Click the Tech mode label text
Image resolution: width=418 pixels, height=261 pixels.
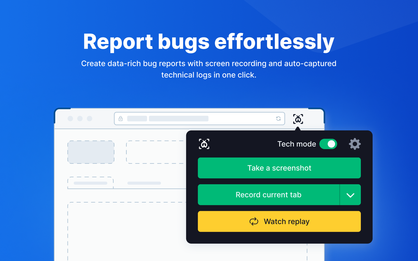[297, 144]
